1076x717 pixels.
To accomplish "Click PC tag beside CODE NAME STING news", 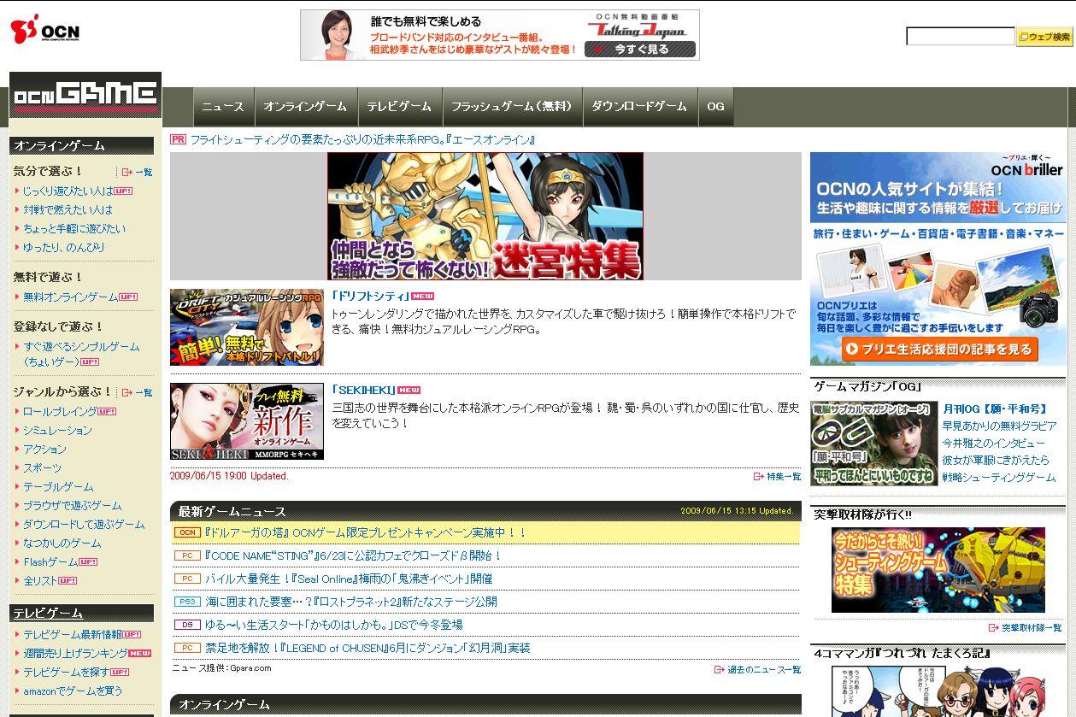I will [187, 555].
